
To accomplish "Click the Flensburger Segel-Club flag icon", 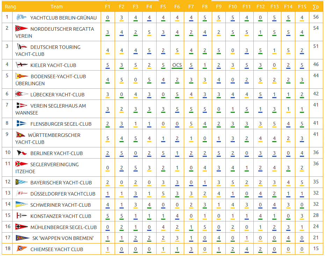I will 22,123.
